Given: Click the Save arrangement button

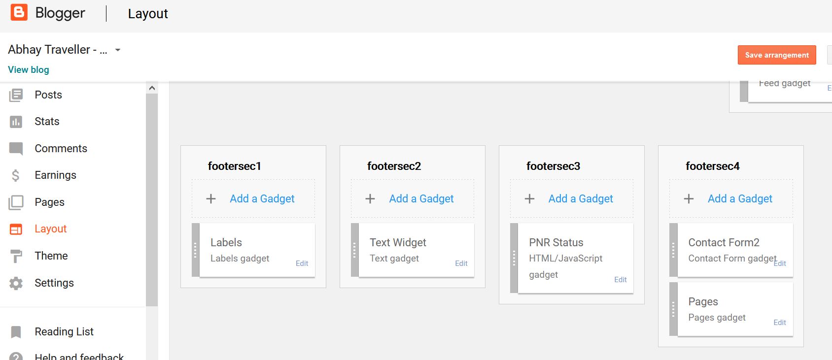Looking at the screenshot, I should (x=776, y=55).
